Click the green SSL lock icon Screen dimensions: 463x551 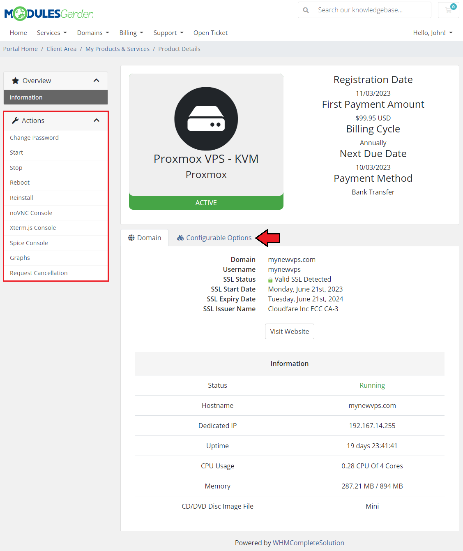point(270,280)
